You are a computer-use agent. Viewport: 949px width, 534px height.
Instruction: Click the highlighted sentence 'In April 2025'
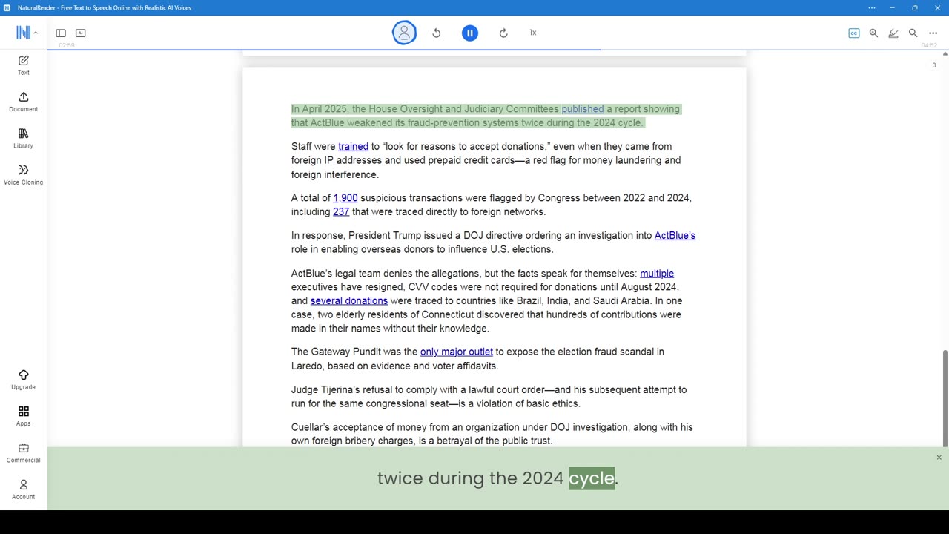pyautogui.click(x=486, y=116)
